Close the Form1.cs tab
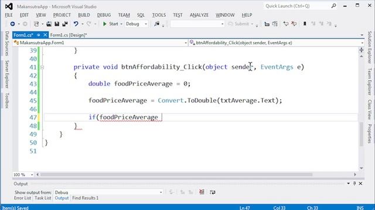 45,35
